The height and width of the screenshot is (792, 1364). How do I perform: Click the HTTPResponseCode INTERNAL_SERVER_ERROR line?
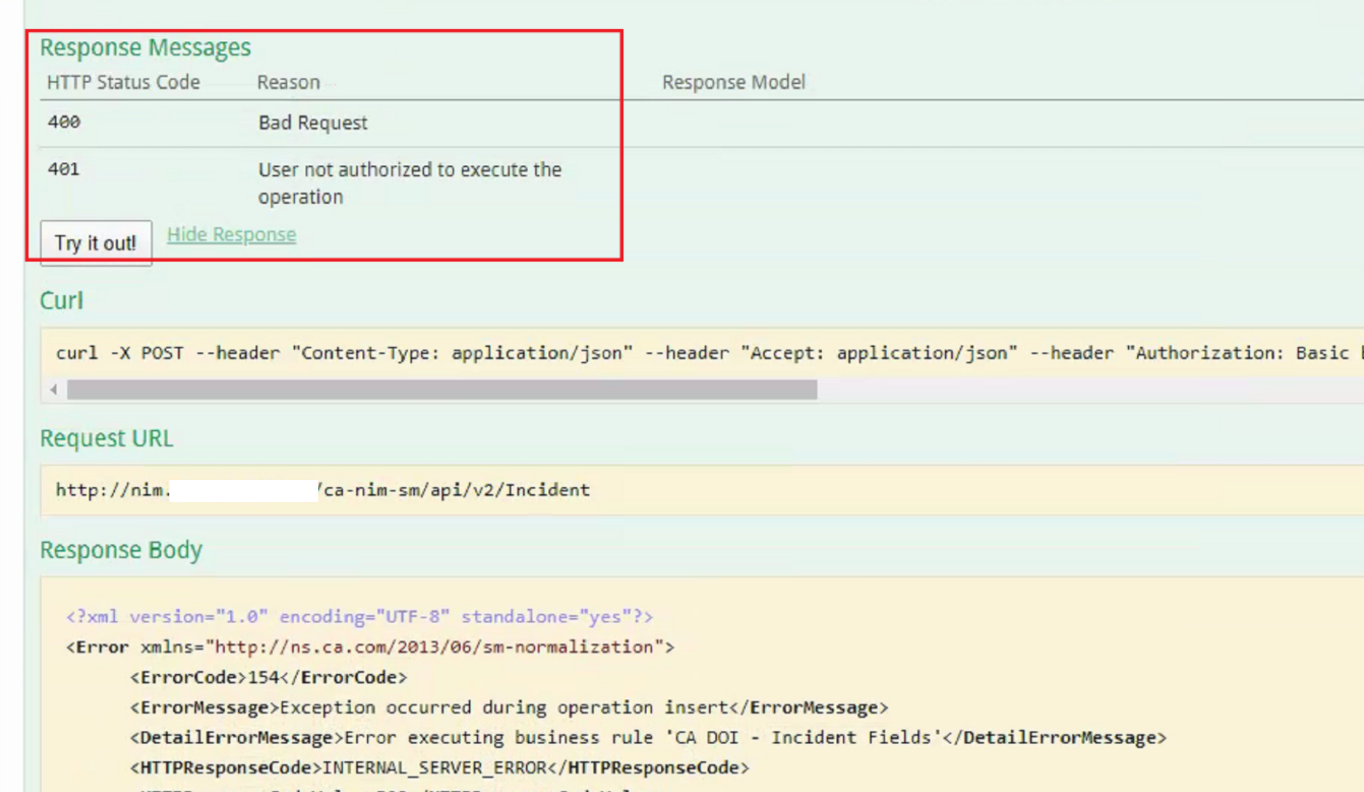pos(439,768)
